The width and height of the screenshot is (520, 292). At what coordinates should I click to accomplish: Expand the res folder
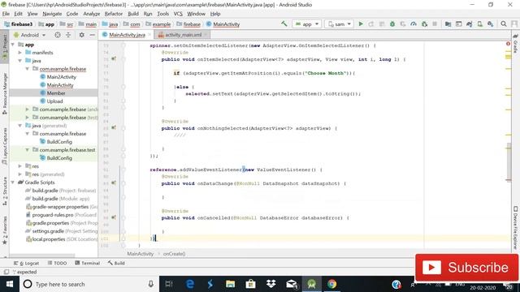tap(19, 166)
